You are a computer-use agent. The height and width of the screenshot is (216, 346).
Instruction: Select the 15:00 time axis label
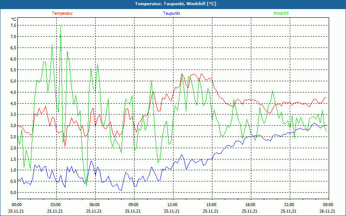pyautogui.click(x=211, y=205)
